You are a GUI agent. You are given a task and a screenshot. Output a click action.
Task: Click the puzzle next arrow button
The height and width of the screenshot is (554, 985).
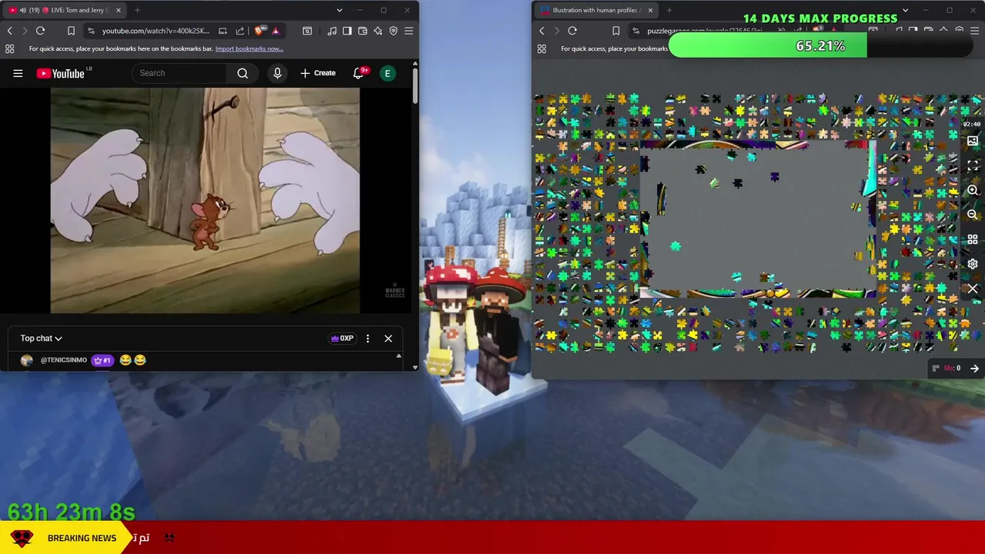pos(974,369)
